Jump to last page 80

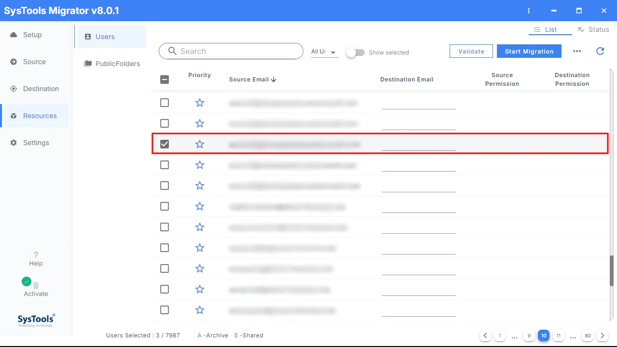[588, 335]
